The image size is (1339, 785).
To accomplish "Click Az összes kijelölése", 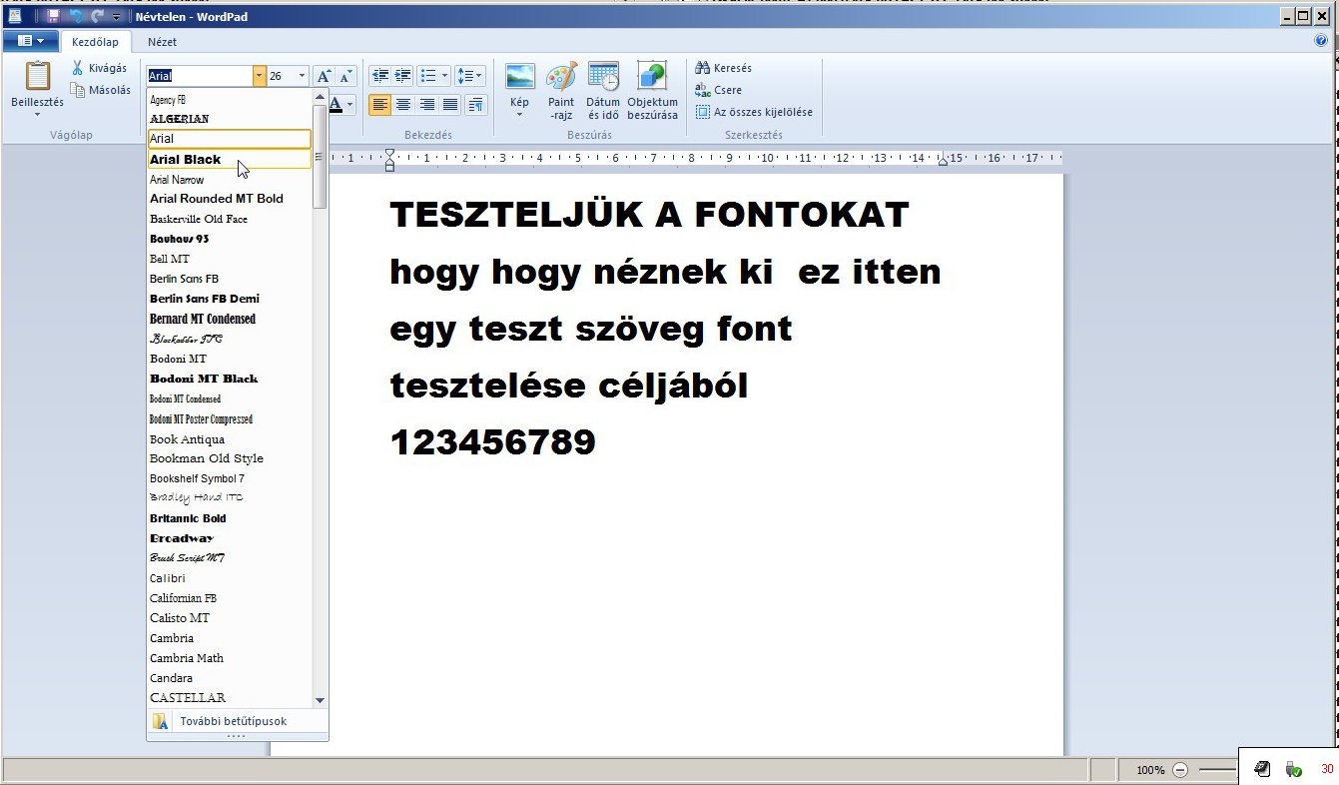I will (755, 112).
